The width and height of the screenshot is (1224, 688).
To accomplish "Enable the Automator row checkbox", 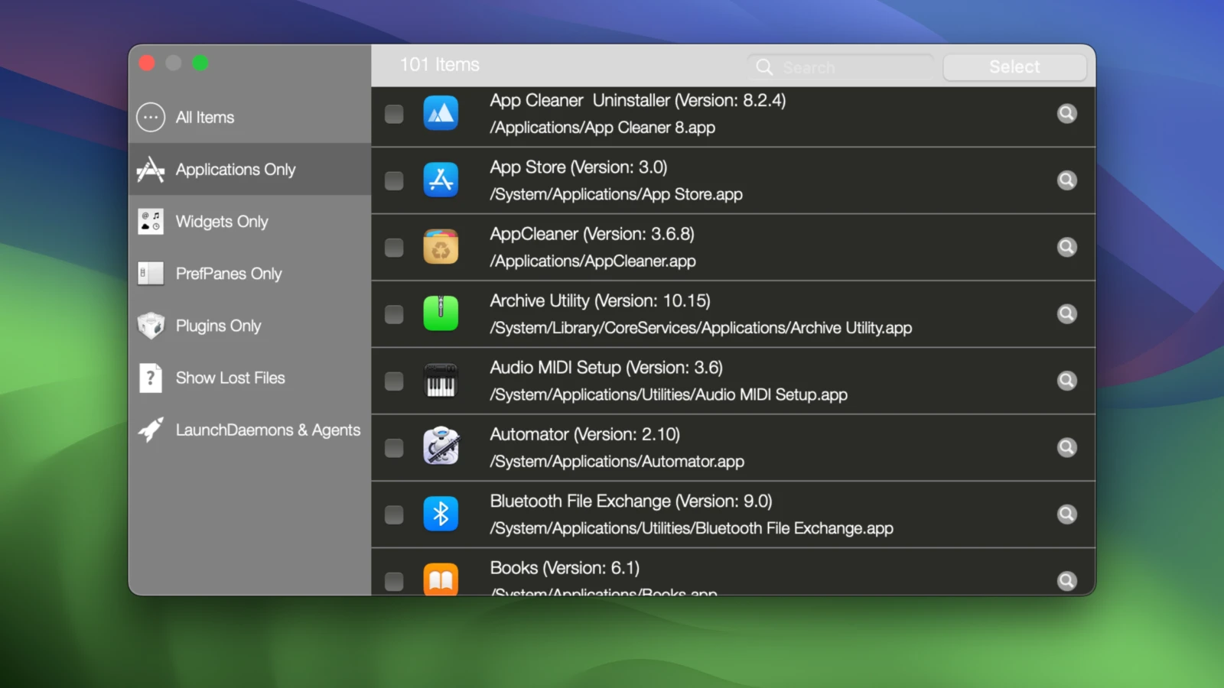I will [394, 447].
